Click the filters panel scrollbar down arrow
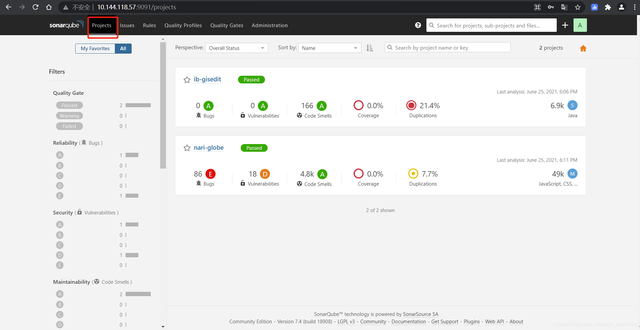Viewport: 640px width, 330px height. [163, 327]
